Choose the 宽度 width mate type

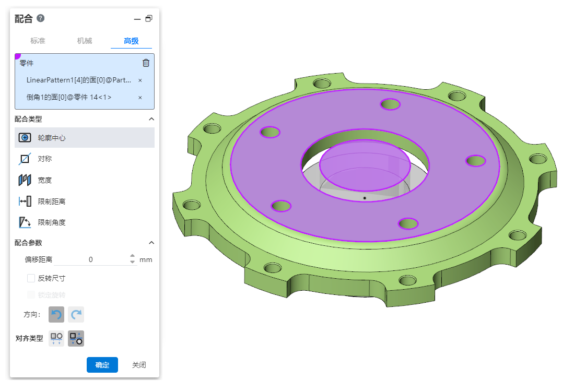44,180
